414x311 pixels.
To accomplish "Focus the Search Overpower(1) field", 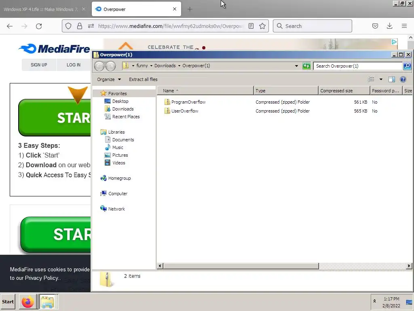I will (x=358, y=66).
